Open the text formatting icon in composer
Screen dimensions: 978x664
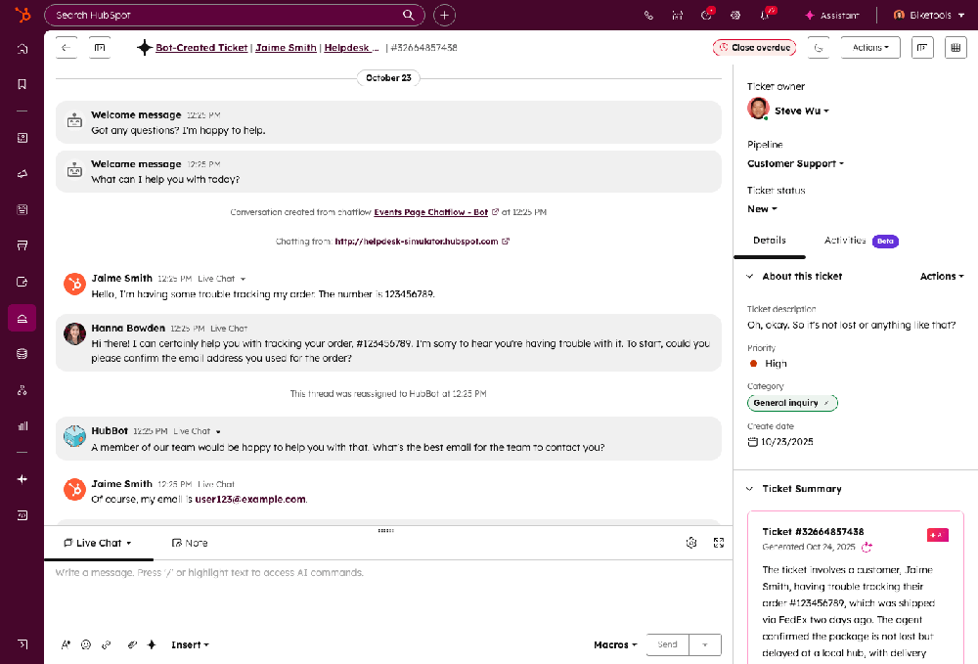(66, 644)
